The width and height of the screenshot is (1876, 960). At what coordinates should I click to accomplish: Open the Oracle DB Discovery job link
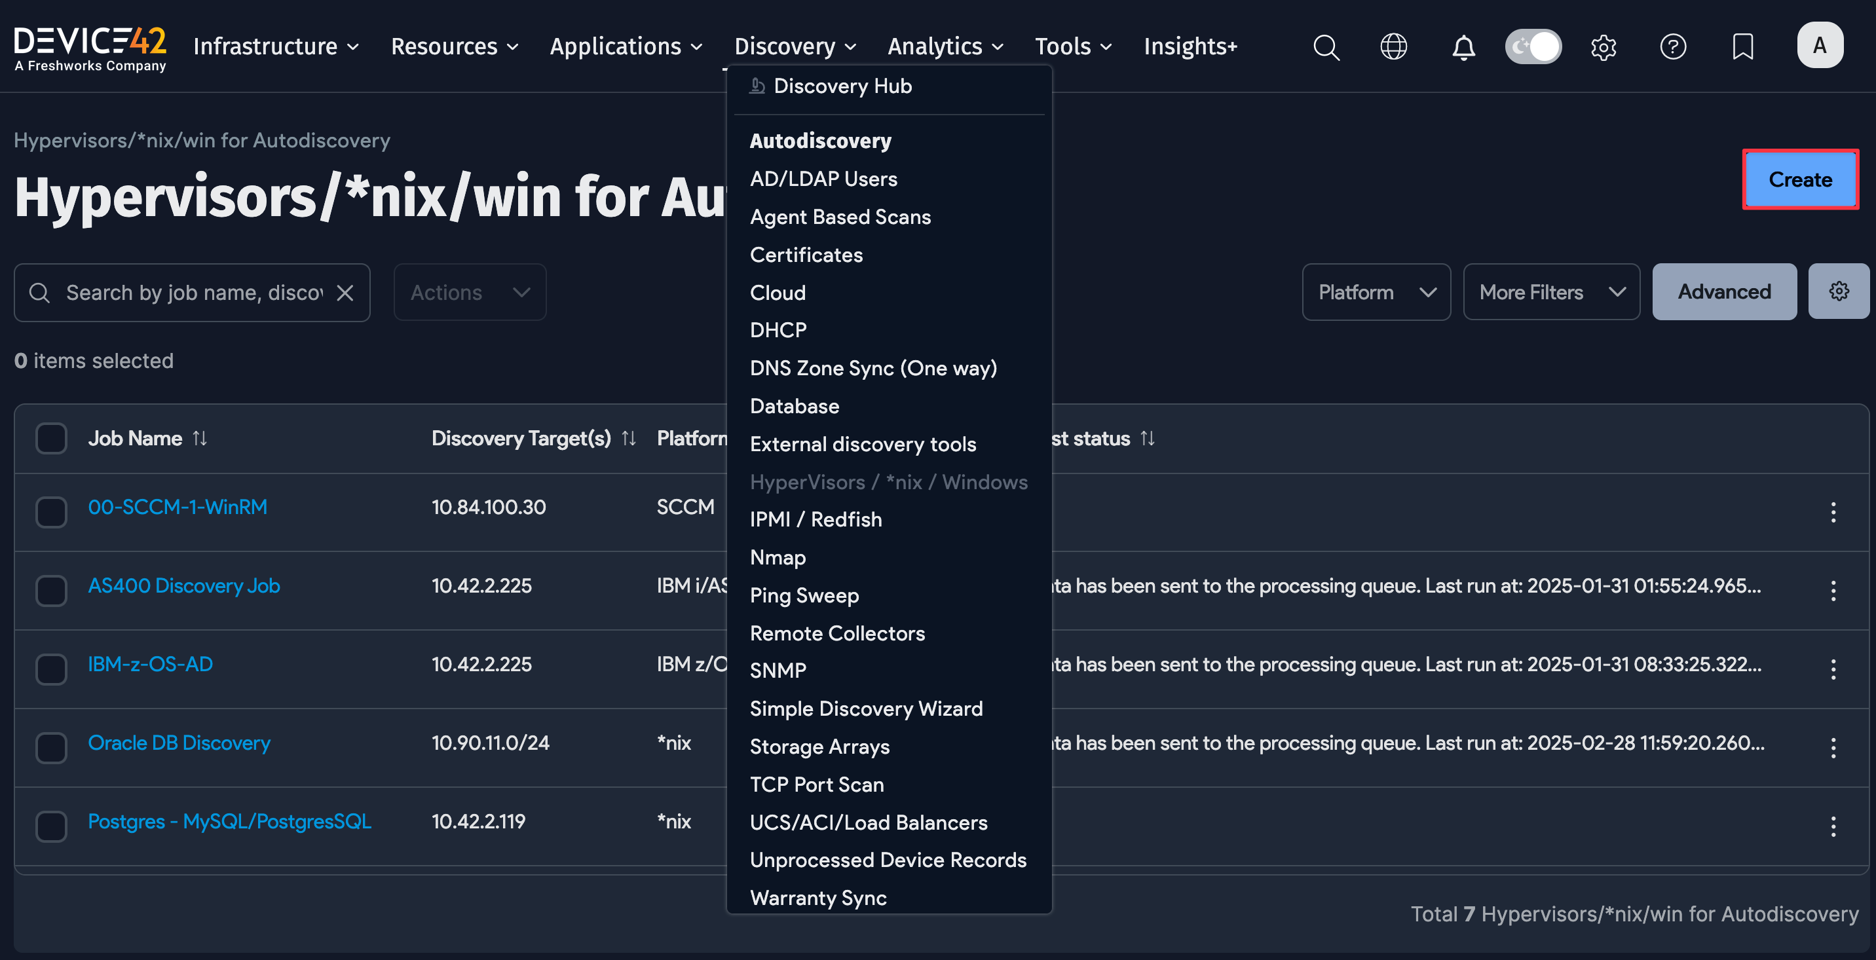click(x=179, y=743)
